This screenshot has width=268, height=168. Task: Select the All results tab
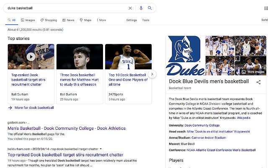tap(12, 20)
